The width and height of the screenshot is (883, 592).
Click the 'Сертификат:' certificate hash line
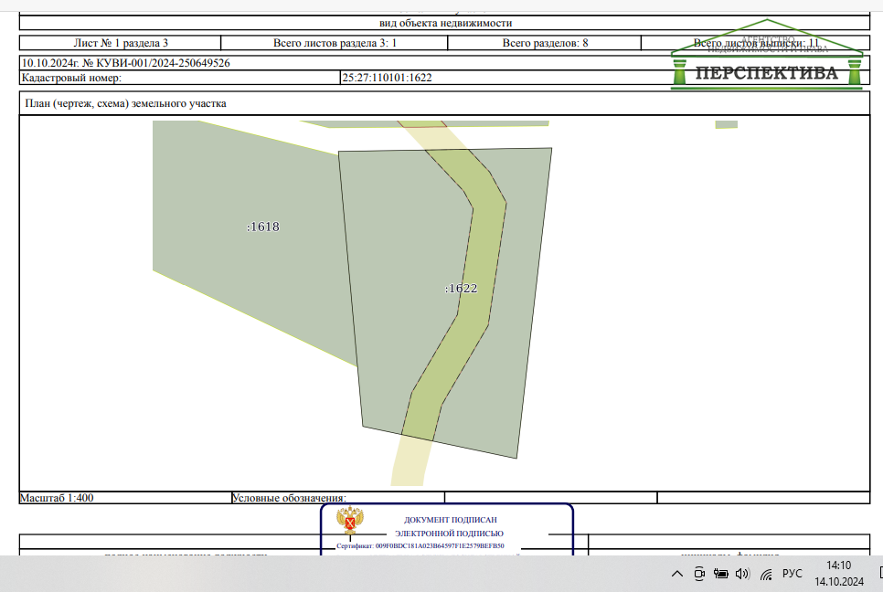(420, 545)
